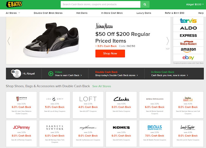Click the green video play icon
The width and height of the screenshot is (206, 148).
(x=51, y=74)
